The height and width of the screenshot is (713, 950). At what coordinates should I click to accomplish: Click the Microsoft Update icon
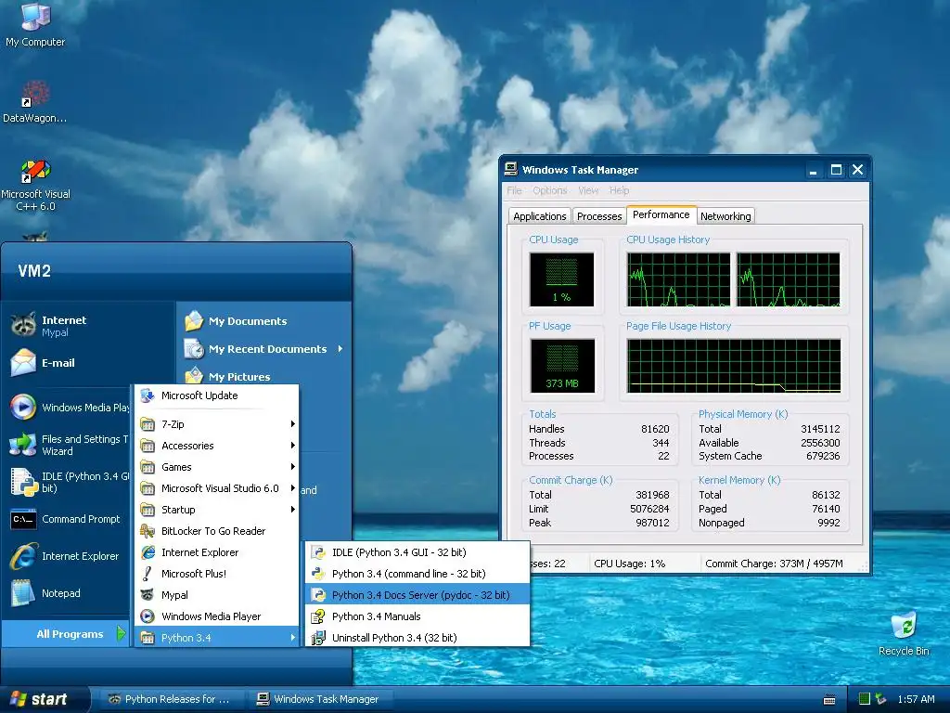[148, 395]
